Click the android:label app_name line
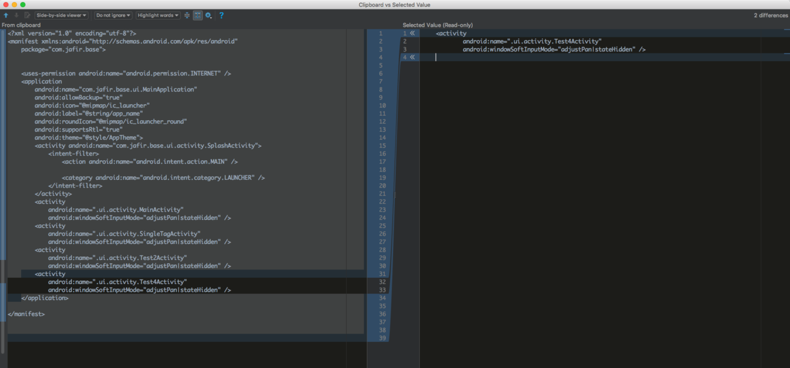 [x=89, y=113]
